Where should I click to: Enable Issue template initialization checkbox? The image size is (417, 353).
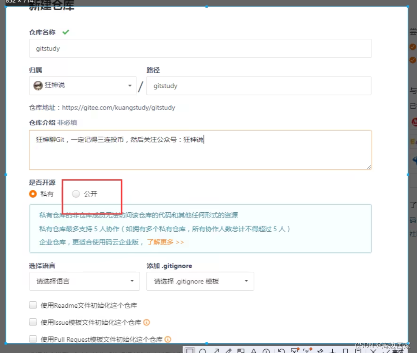click(x=33, y=322)
